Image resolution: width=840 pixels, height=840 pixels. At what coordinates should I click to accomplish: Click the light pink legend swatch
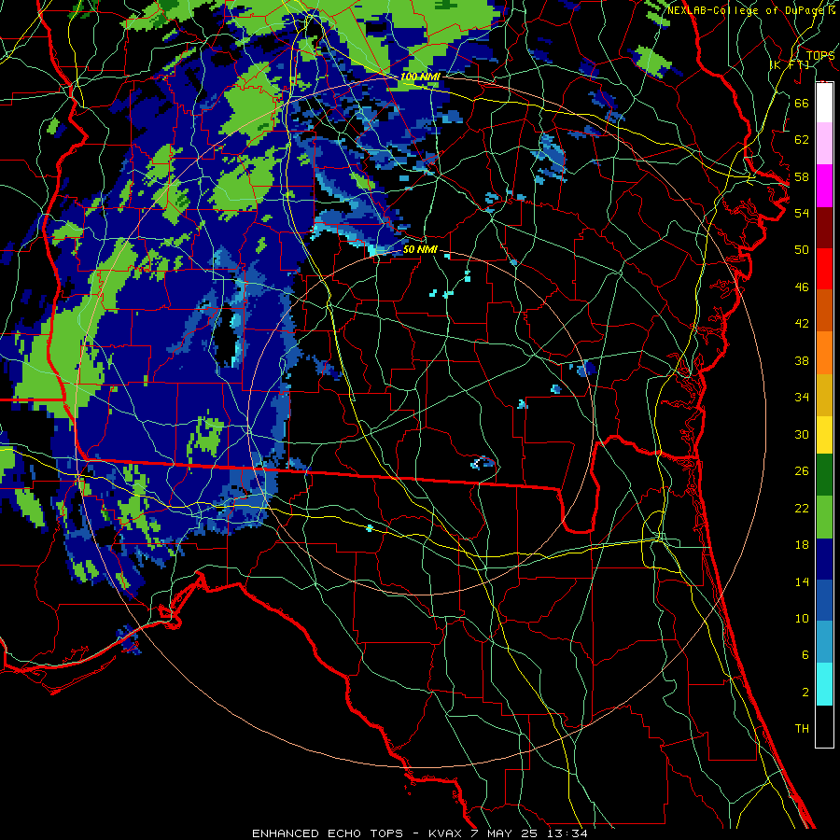click(x=824, y=143)
